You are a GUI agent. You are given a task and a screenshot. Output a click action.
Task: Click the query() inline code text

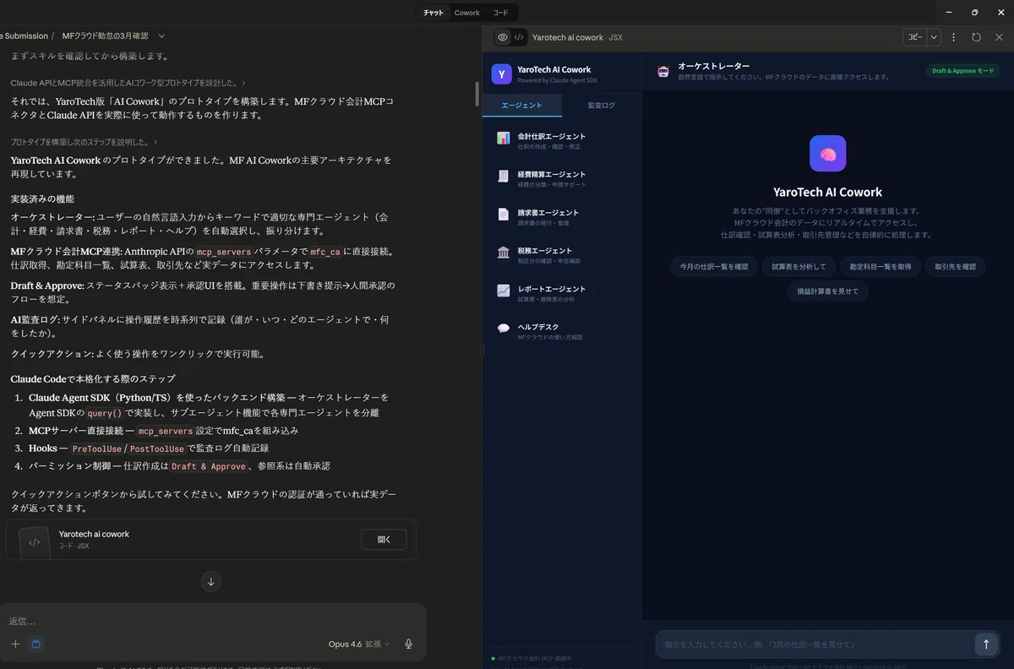(x=105, y=414)
